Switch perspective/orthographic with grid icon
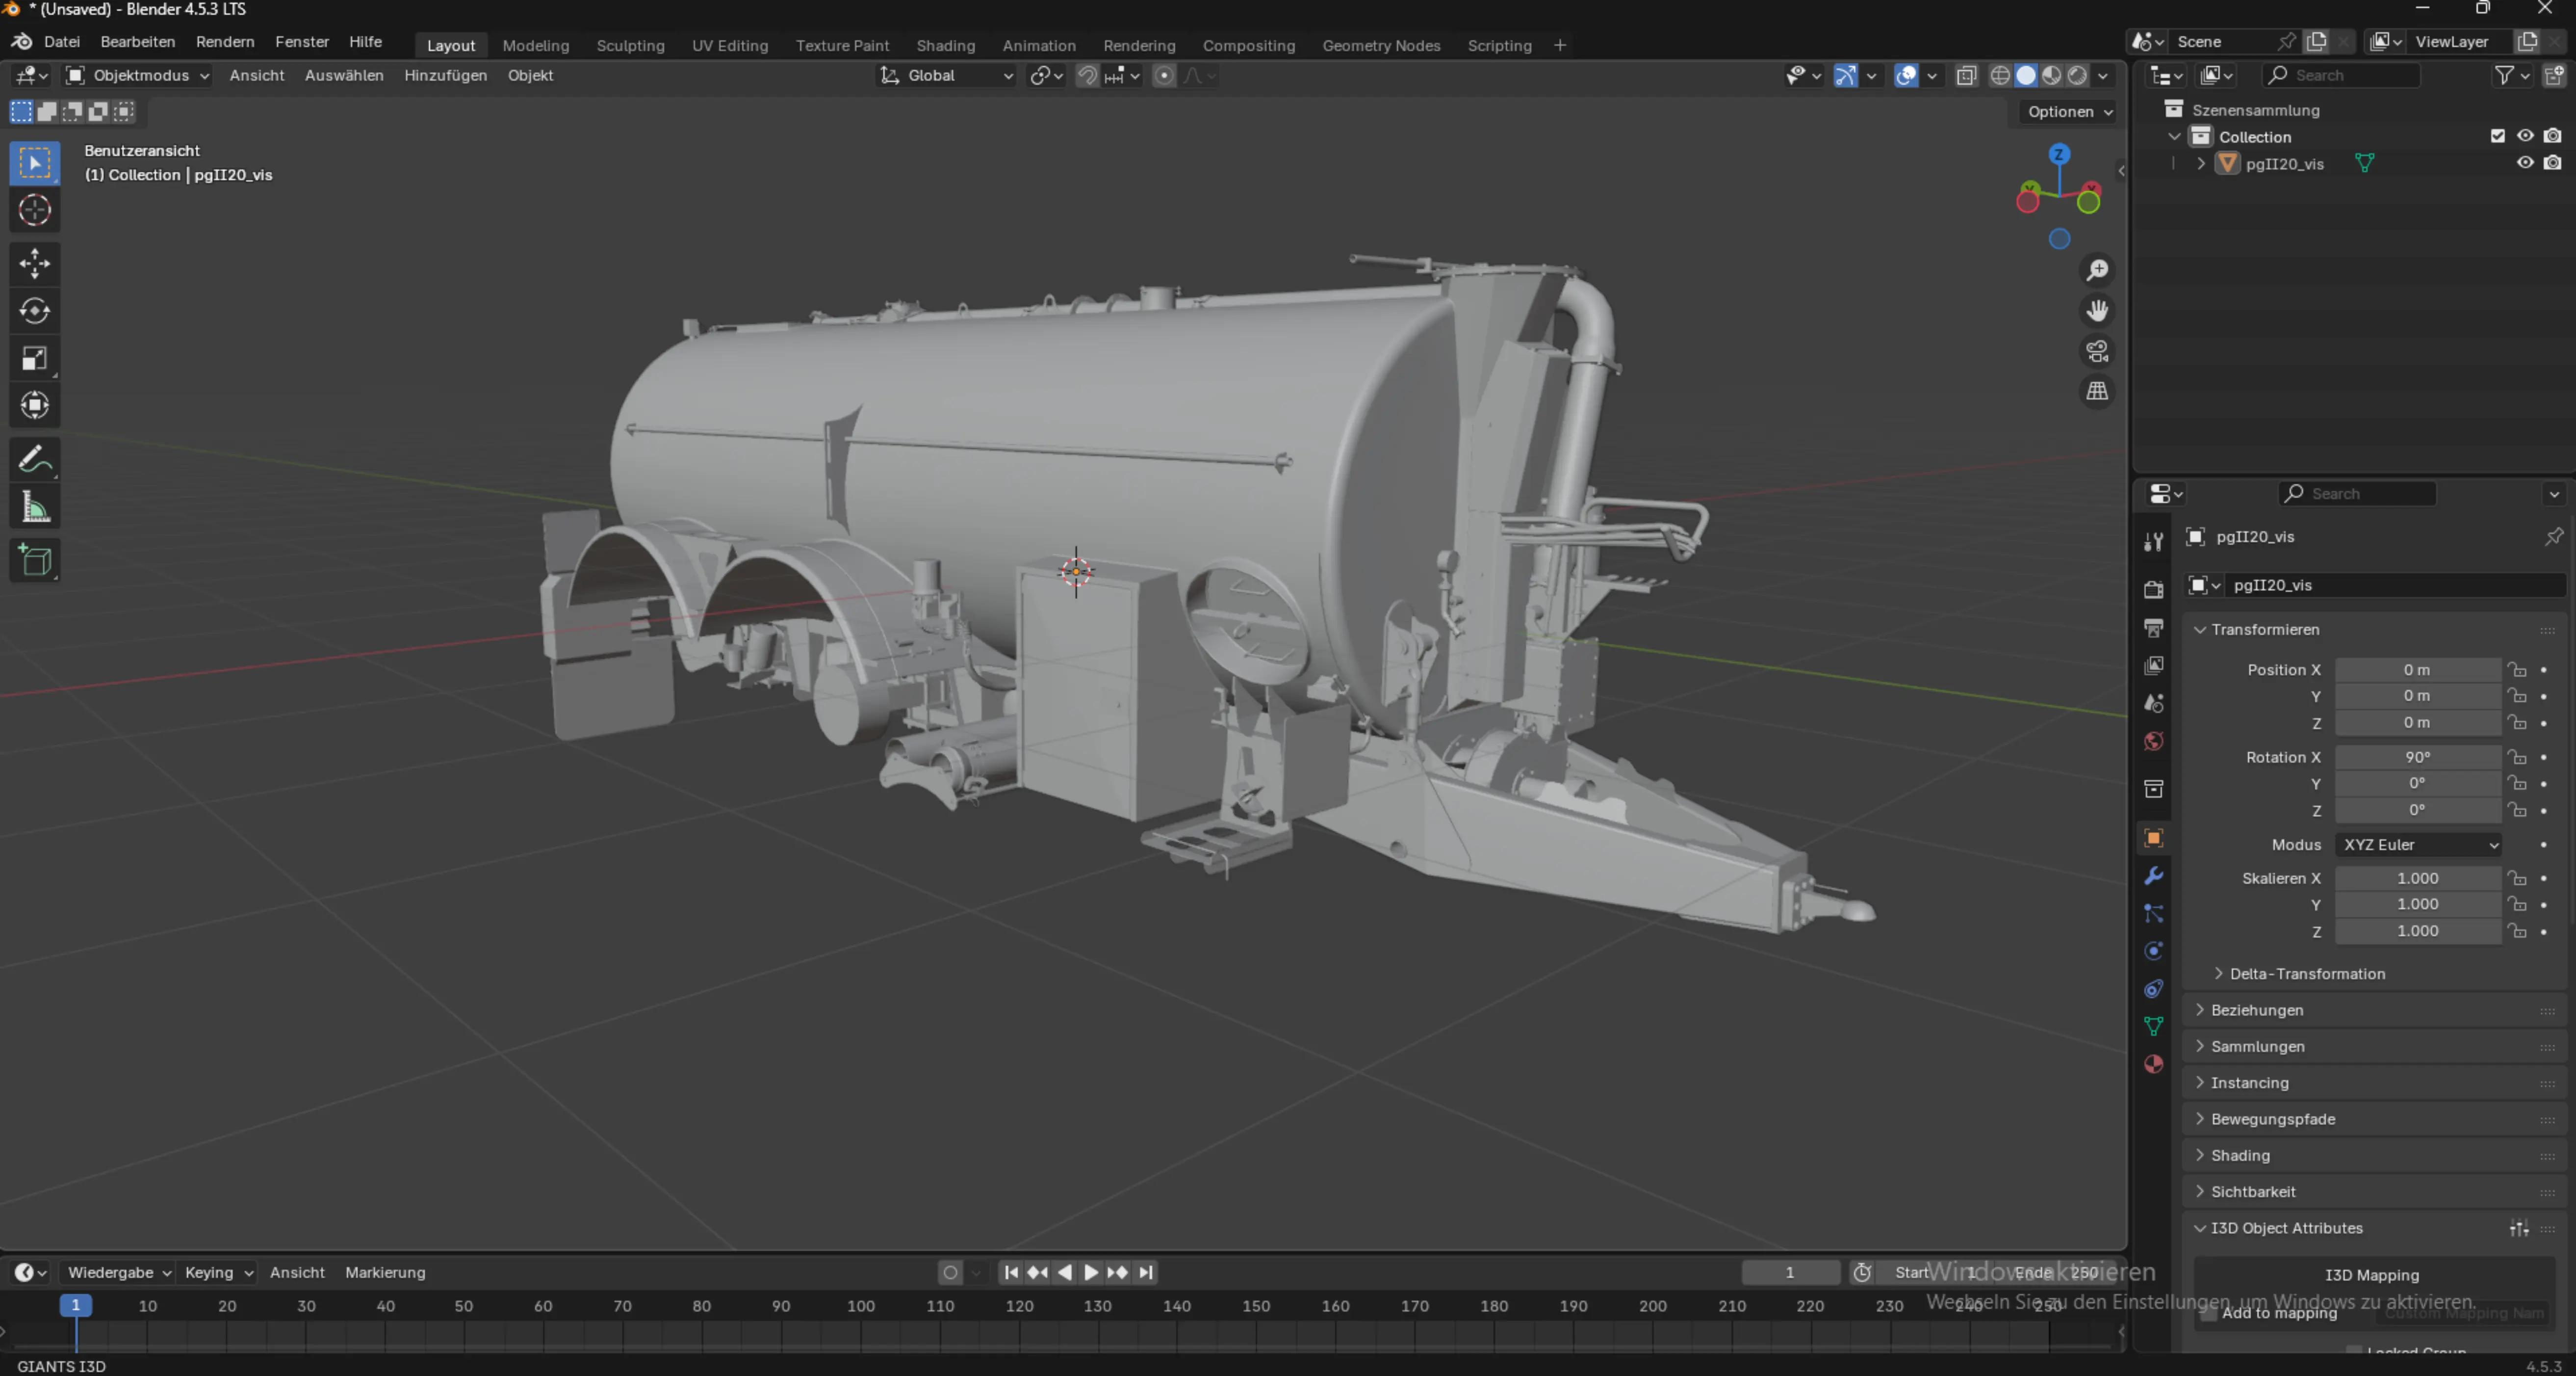 (2097, 391)
